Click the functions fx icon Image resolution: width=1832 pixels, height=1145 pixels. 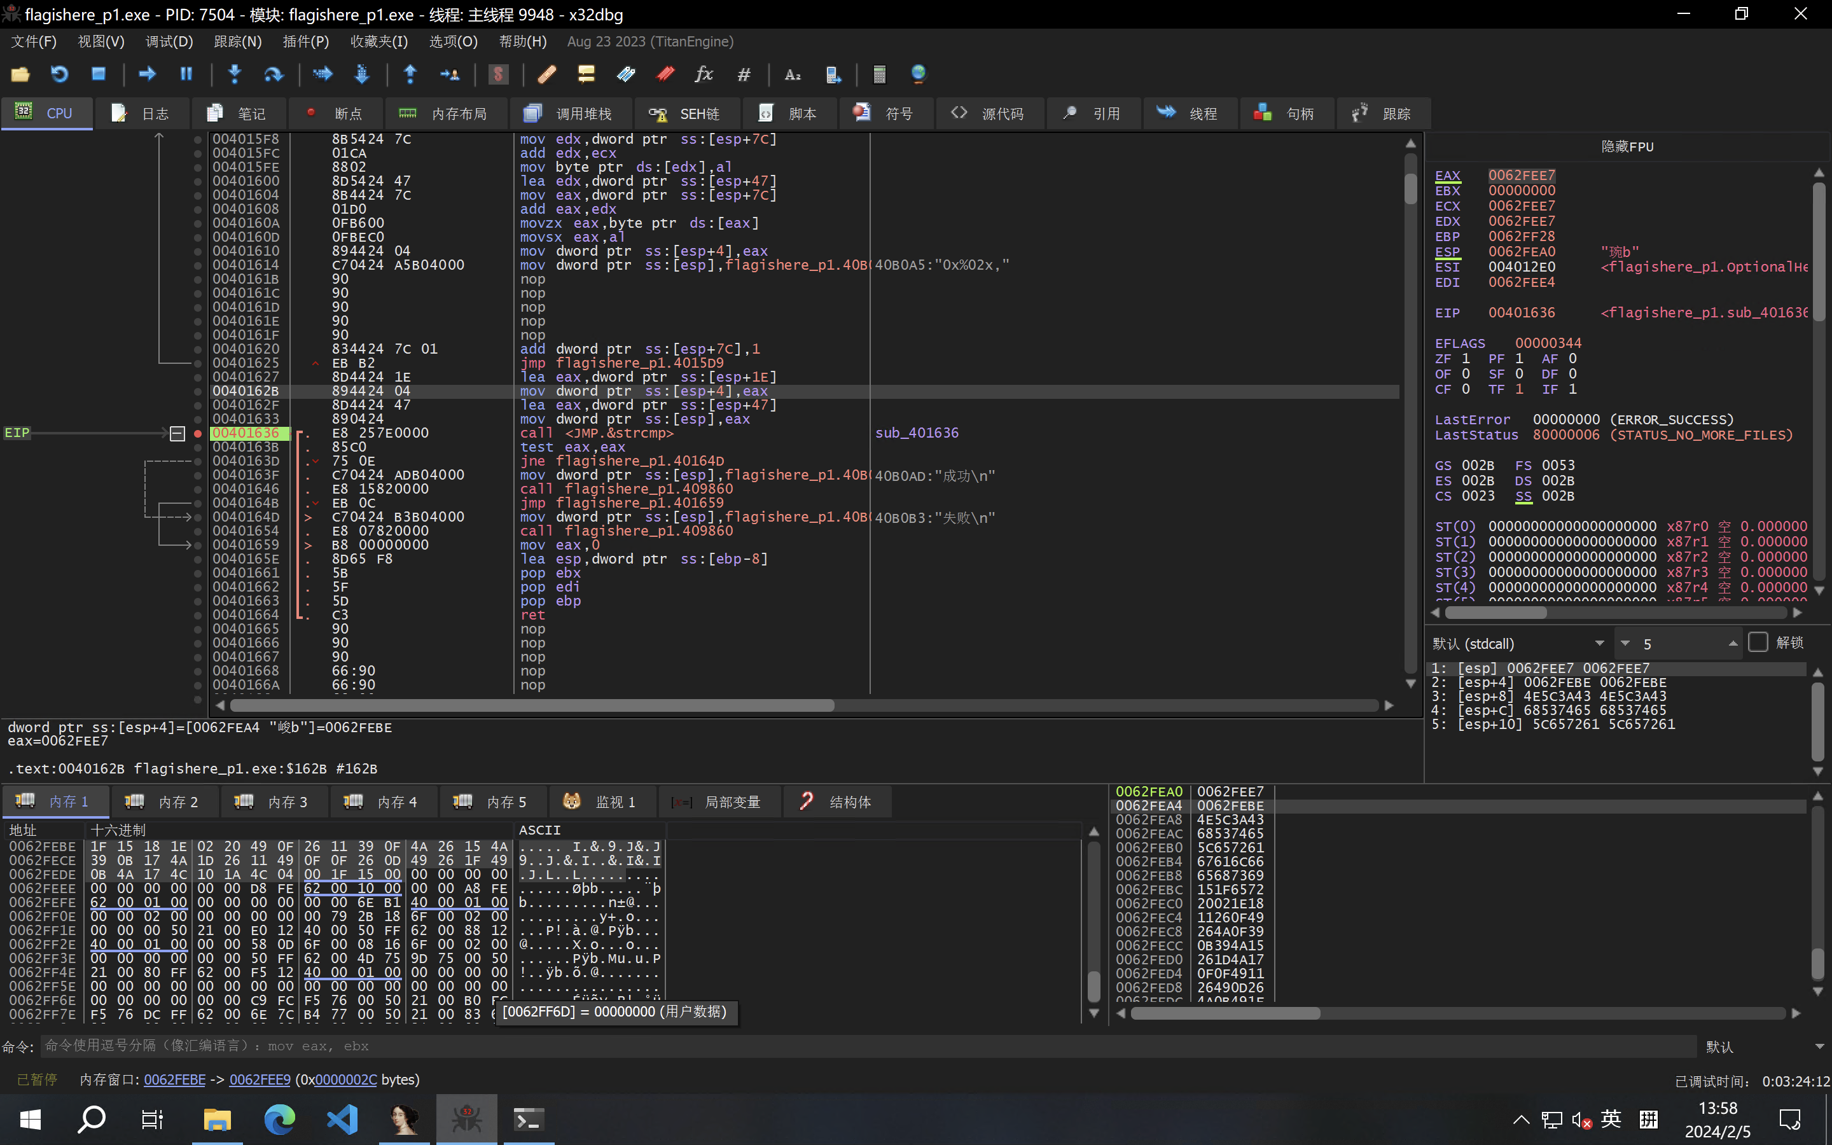click(704, 74)
